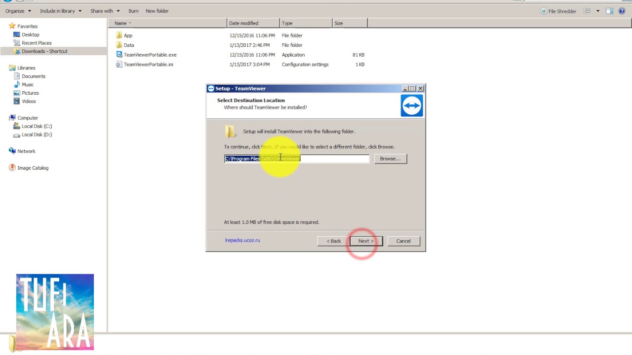Close the Setup - TeamViewer dialog
Viewport: 632px width, 355px height.
click(x=420, y=89)
